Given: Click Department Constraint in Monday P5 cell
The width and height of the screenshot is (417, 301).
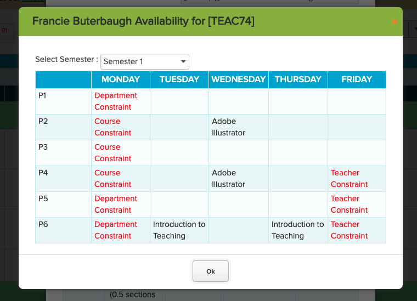Looking at the screenshot, I should pyautogui.click(x=116, y=205).
